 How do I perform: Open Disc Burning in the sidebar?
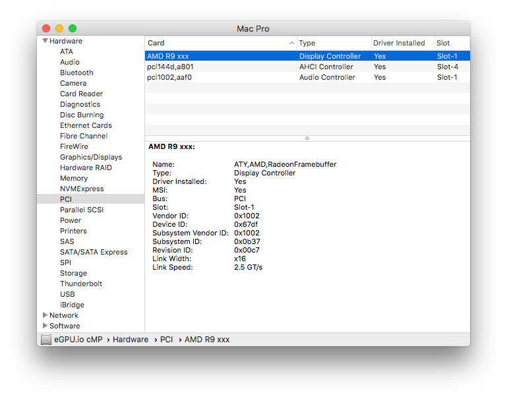(82, 115)
